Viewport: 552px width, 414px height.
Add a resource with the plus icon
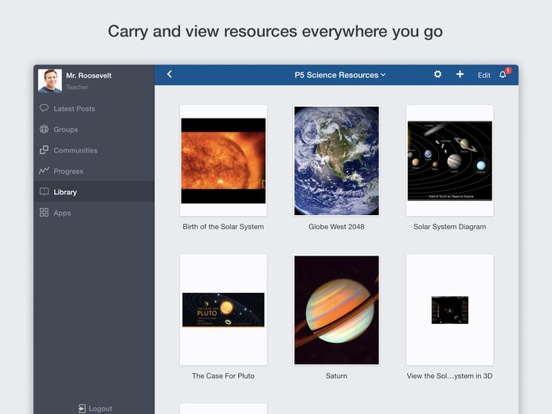pos(460,74)
